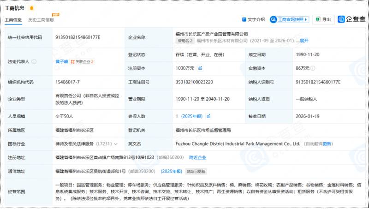369x209 pixels.
Task: Select 福建省福州市长乐区 region value
Action: (x=75, y=130)
